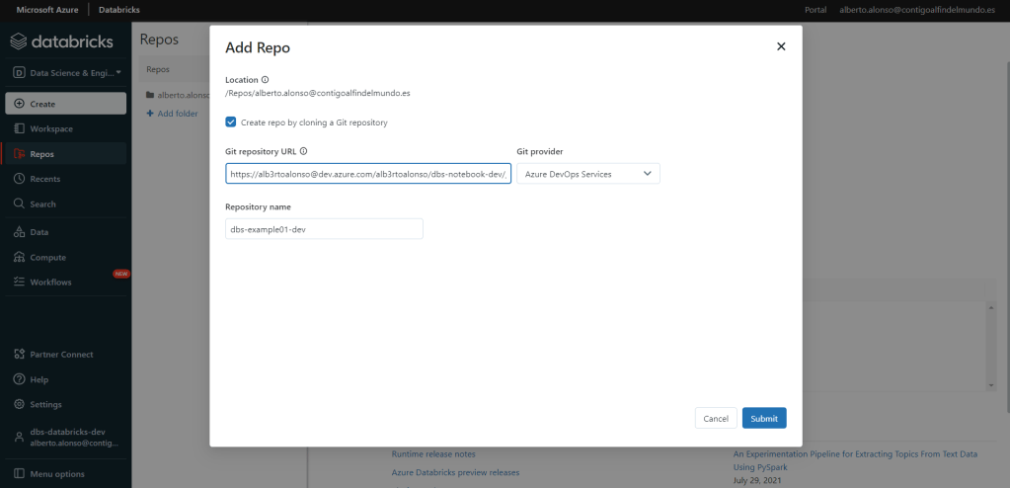Expand the Git provider dropdown
This screenshot has width=1010, height=488.
[x=588, y=174]
